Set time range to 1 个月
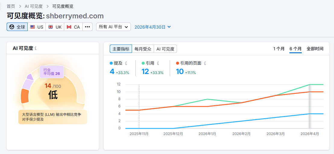 point(279,49)
